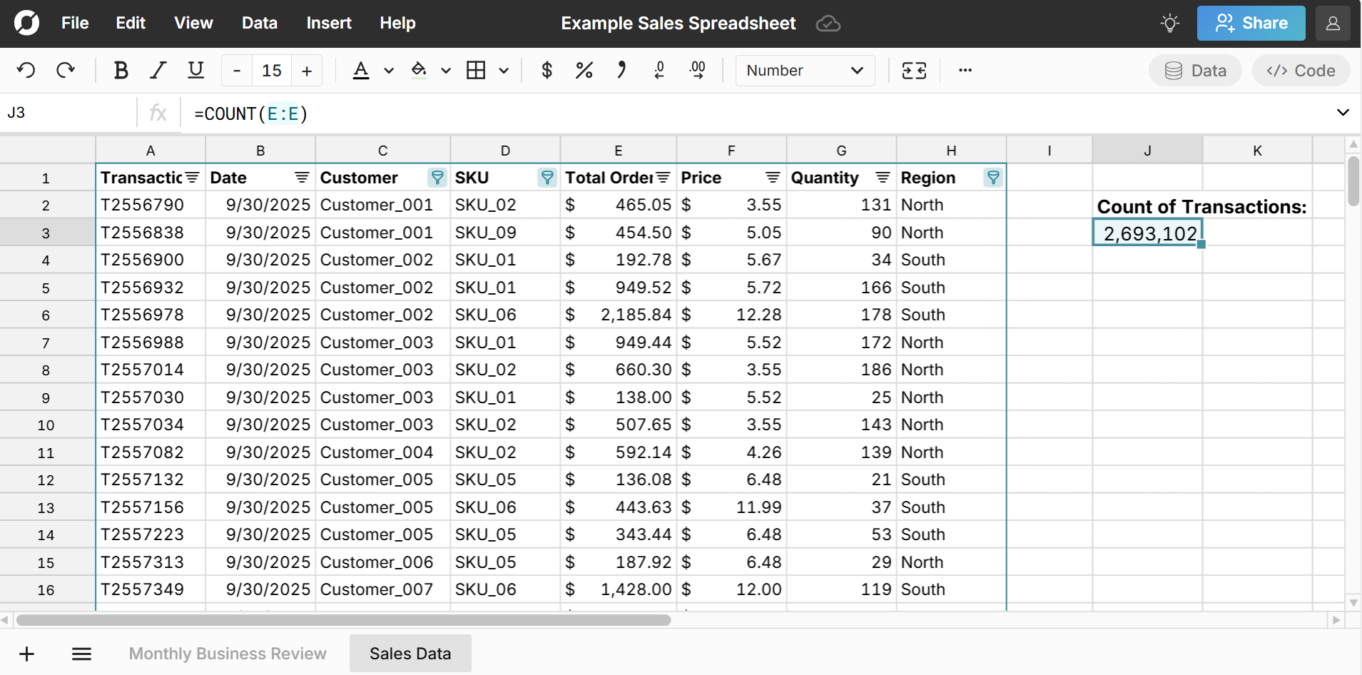Toggle the light/dark theme bulb
The width and height of the screenshot is (1362, 675).
pos(1169,24)
